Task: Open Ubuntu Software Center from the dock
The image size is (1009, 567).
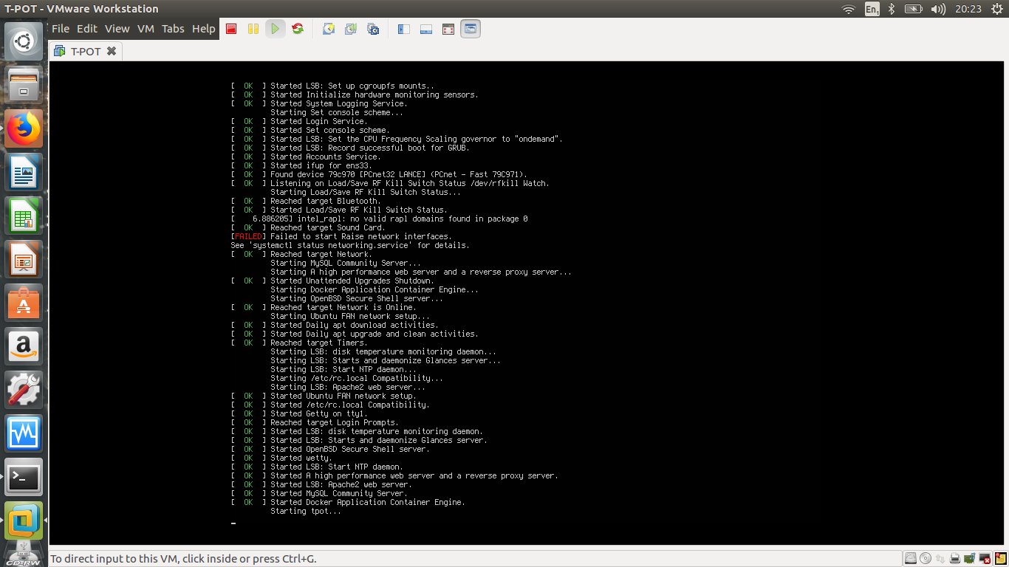Action: click(x=24, y=303)
